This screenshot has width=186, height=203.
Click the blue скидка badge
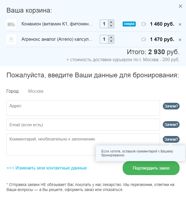129,24
